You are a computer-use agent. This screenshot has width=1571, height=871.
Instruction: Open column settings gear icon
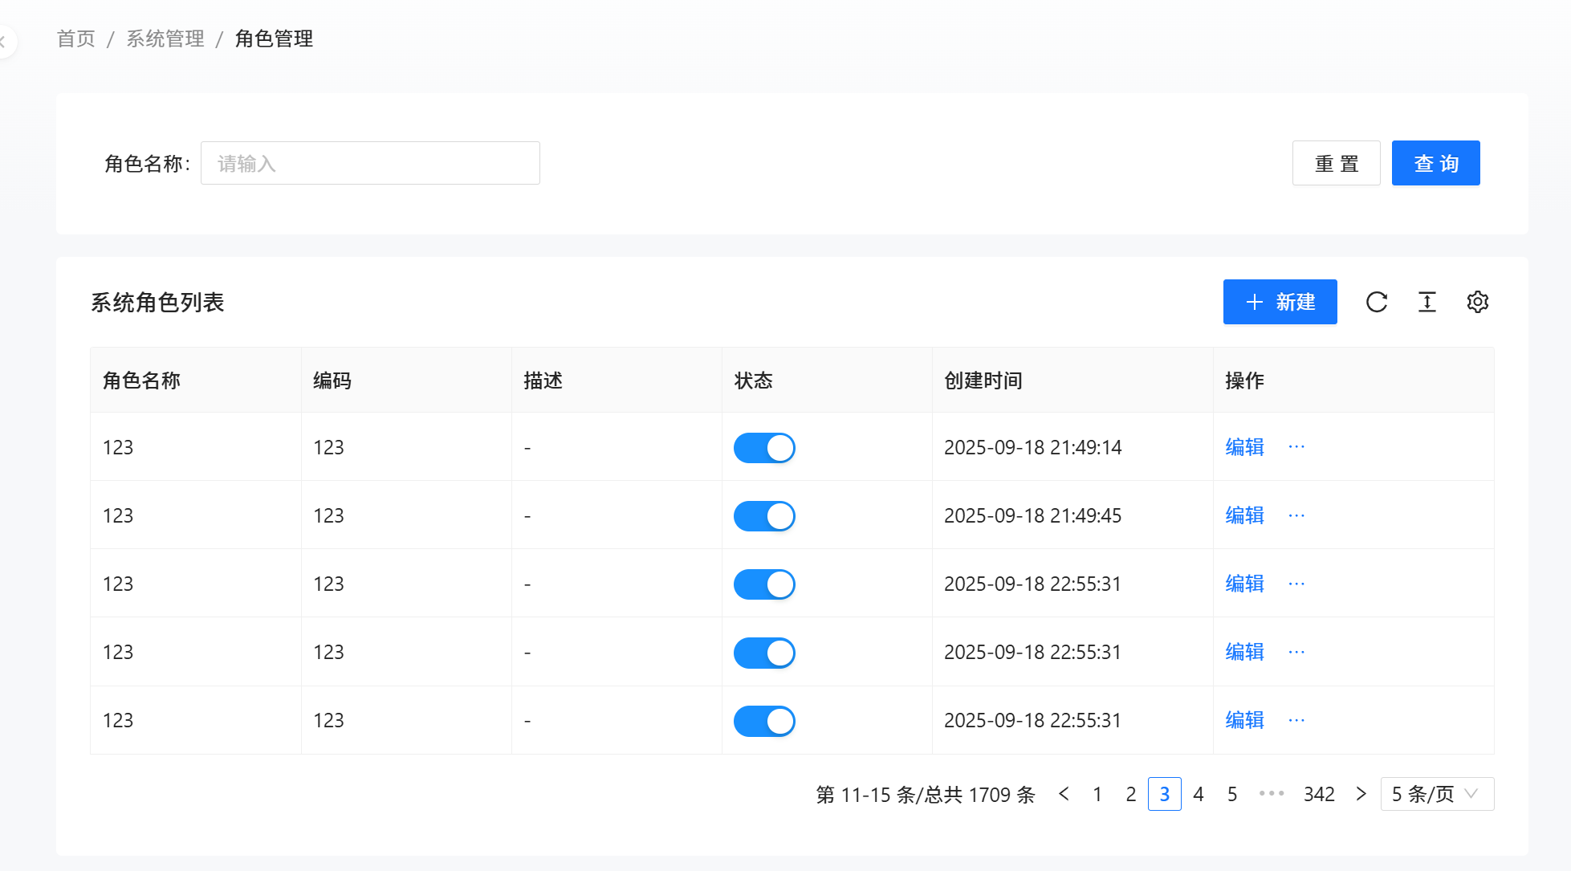[1478, 302]
